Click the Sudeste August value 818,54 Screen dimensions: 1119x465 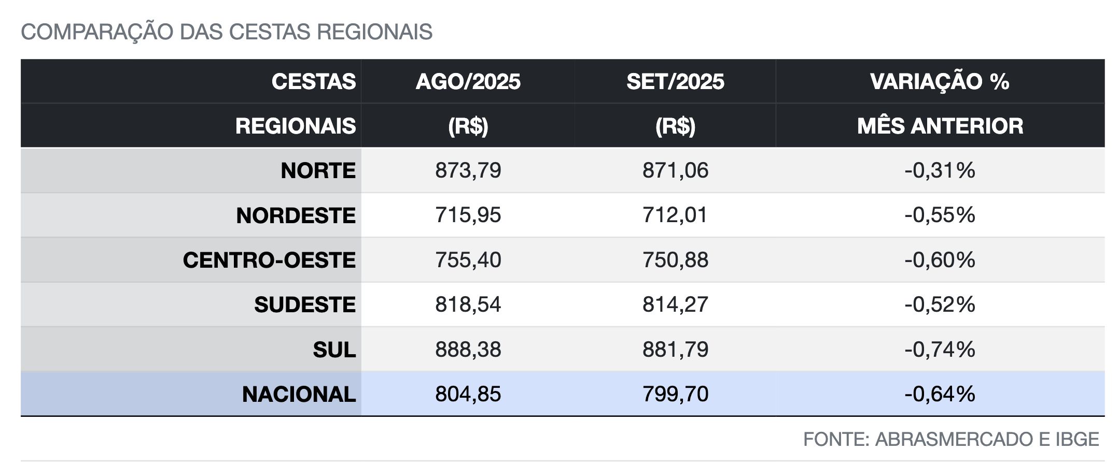click(x=468, y=304)
